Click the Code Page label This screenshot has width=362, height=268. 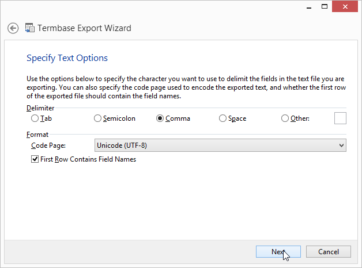pyautogui.click(x=48, y=146)
